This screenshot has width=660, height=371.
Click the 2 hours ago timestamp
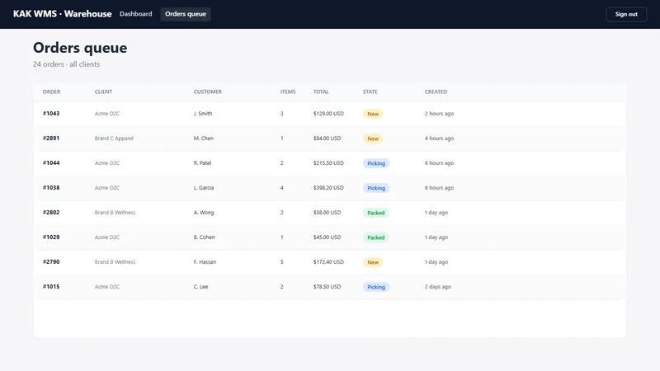point(439,114)
